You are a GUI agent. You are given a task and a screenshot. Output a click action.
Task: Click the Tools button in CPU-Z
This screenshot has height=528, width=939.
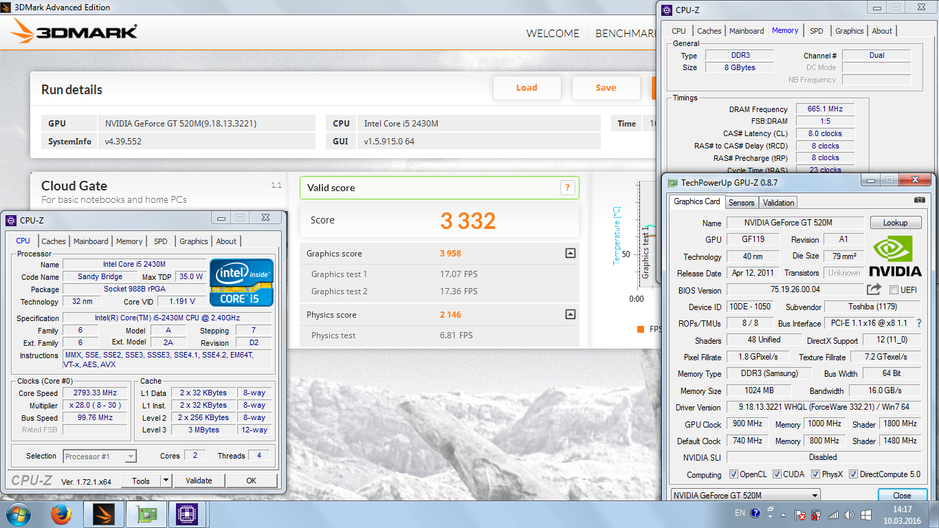point(141,481)
